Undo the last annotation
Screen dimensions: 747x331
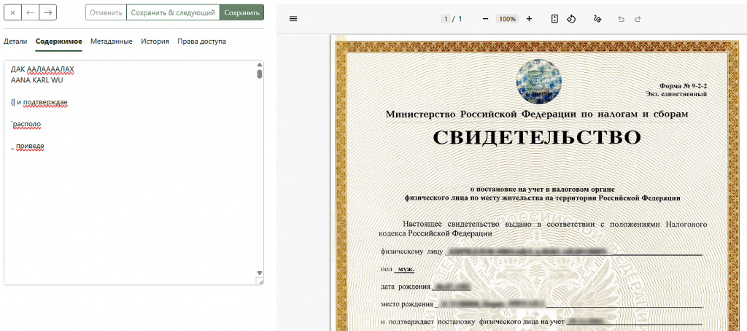(x=622, y=19)
